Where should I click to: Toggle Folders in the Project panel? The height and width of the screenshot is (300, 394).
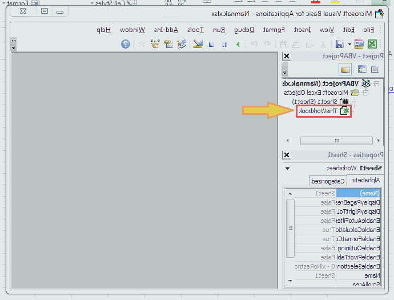pos(345,69)
